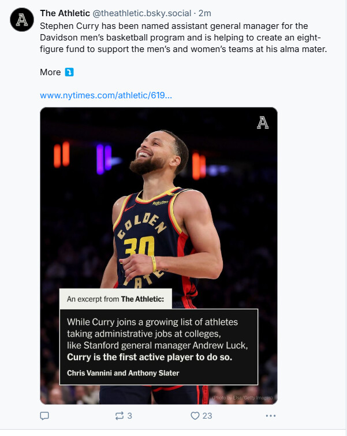Click the like count of 23
Screen dimensions: 347x436
tap(207, 416)
